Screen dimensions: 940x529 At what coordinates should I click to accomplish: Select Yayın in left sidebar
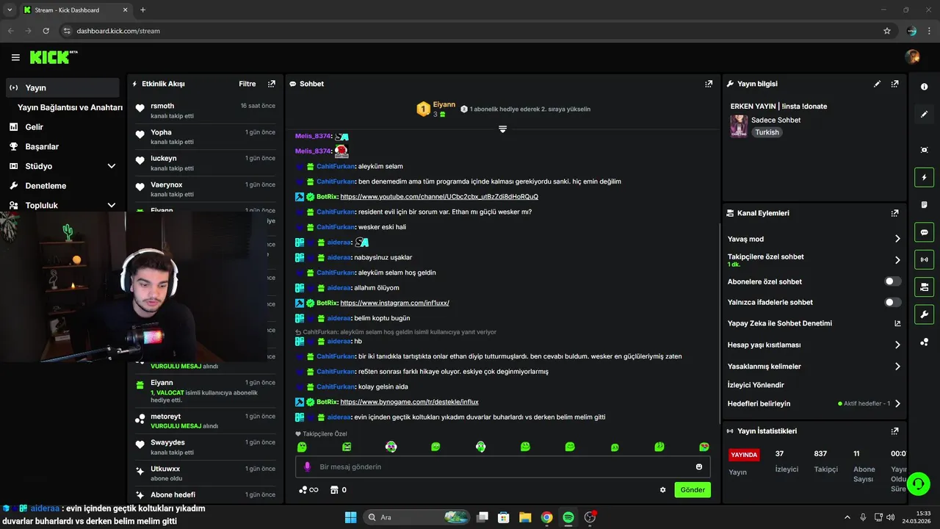[62, 87]
